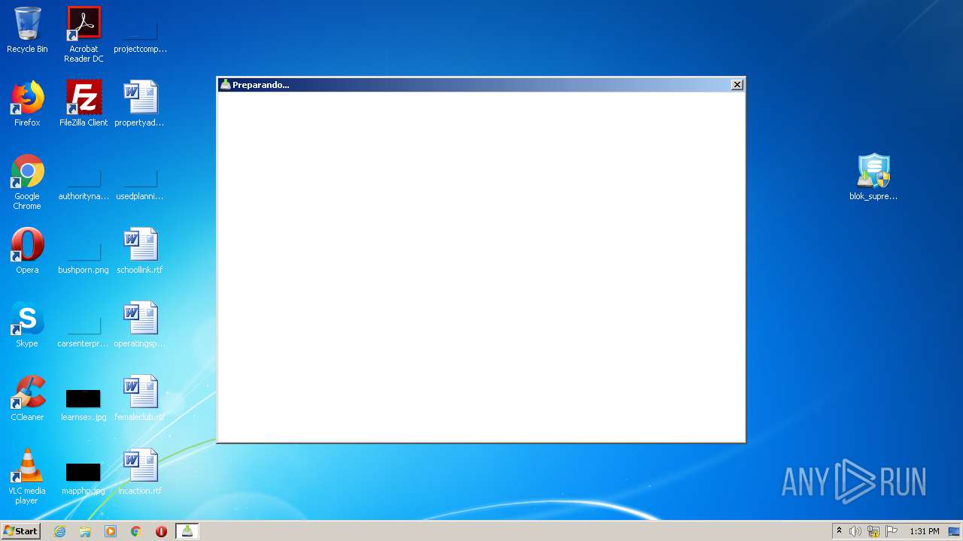
Task: Click the Start button
Action: (21, 531)
